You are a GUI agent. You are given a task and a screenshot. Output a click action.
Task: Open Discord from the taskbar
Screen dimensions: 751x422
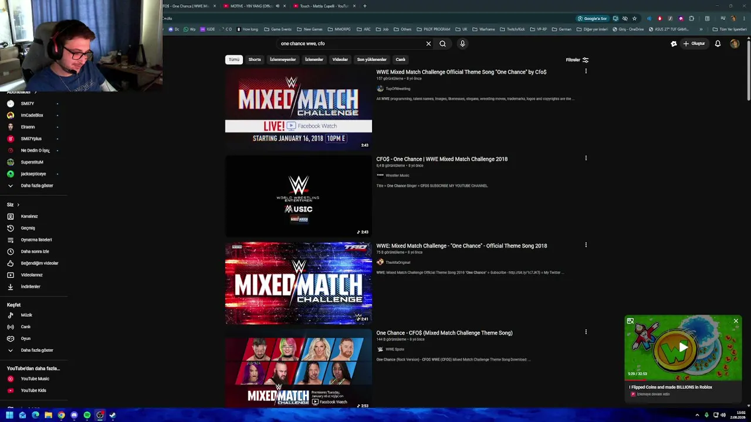coord(74,416)
